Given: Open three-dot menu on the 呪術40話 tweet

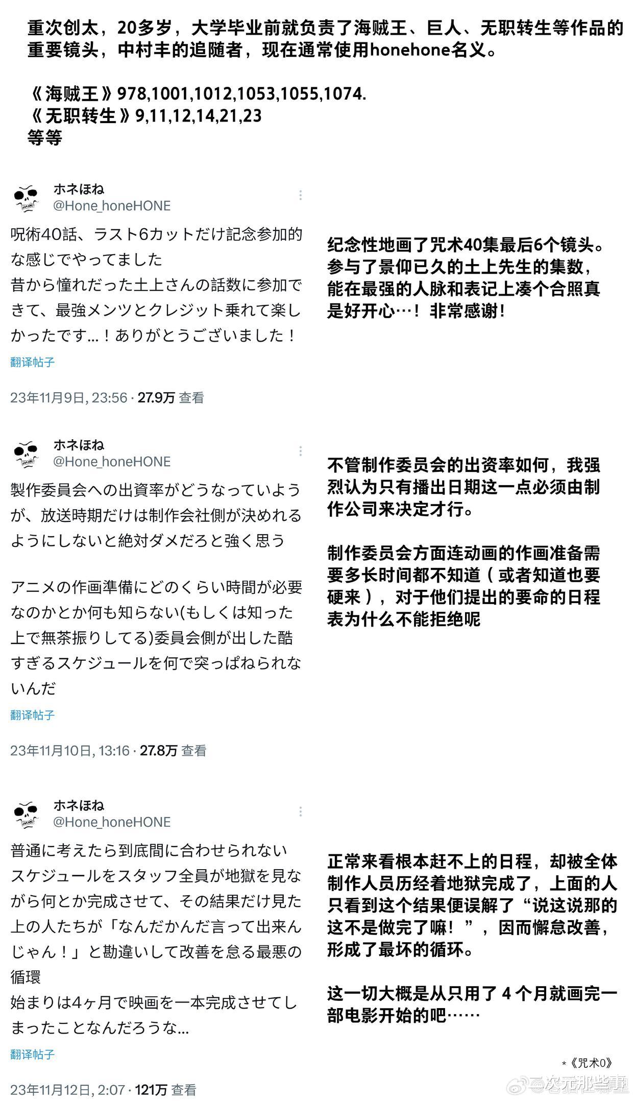Looking at the screenshot, I should 300,195.
